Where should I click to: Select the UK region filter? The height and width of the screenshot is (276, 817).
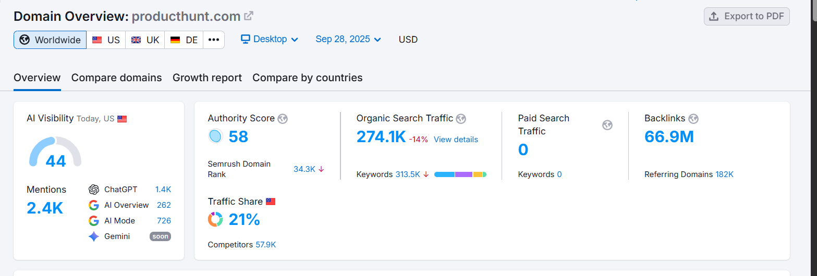pos(145,40)
